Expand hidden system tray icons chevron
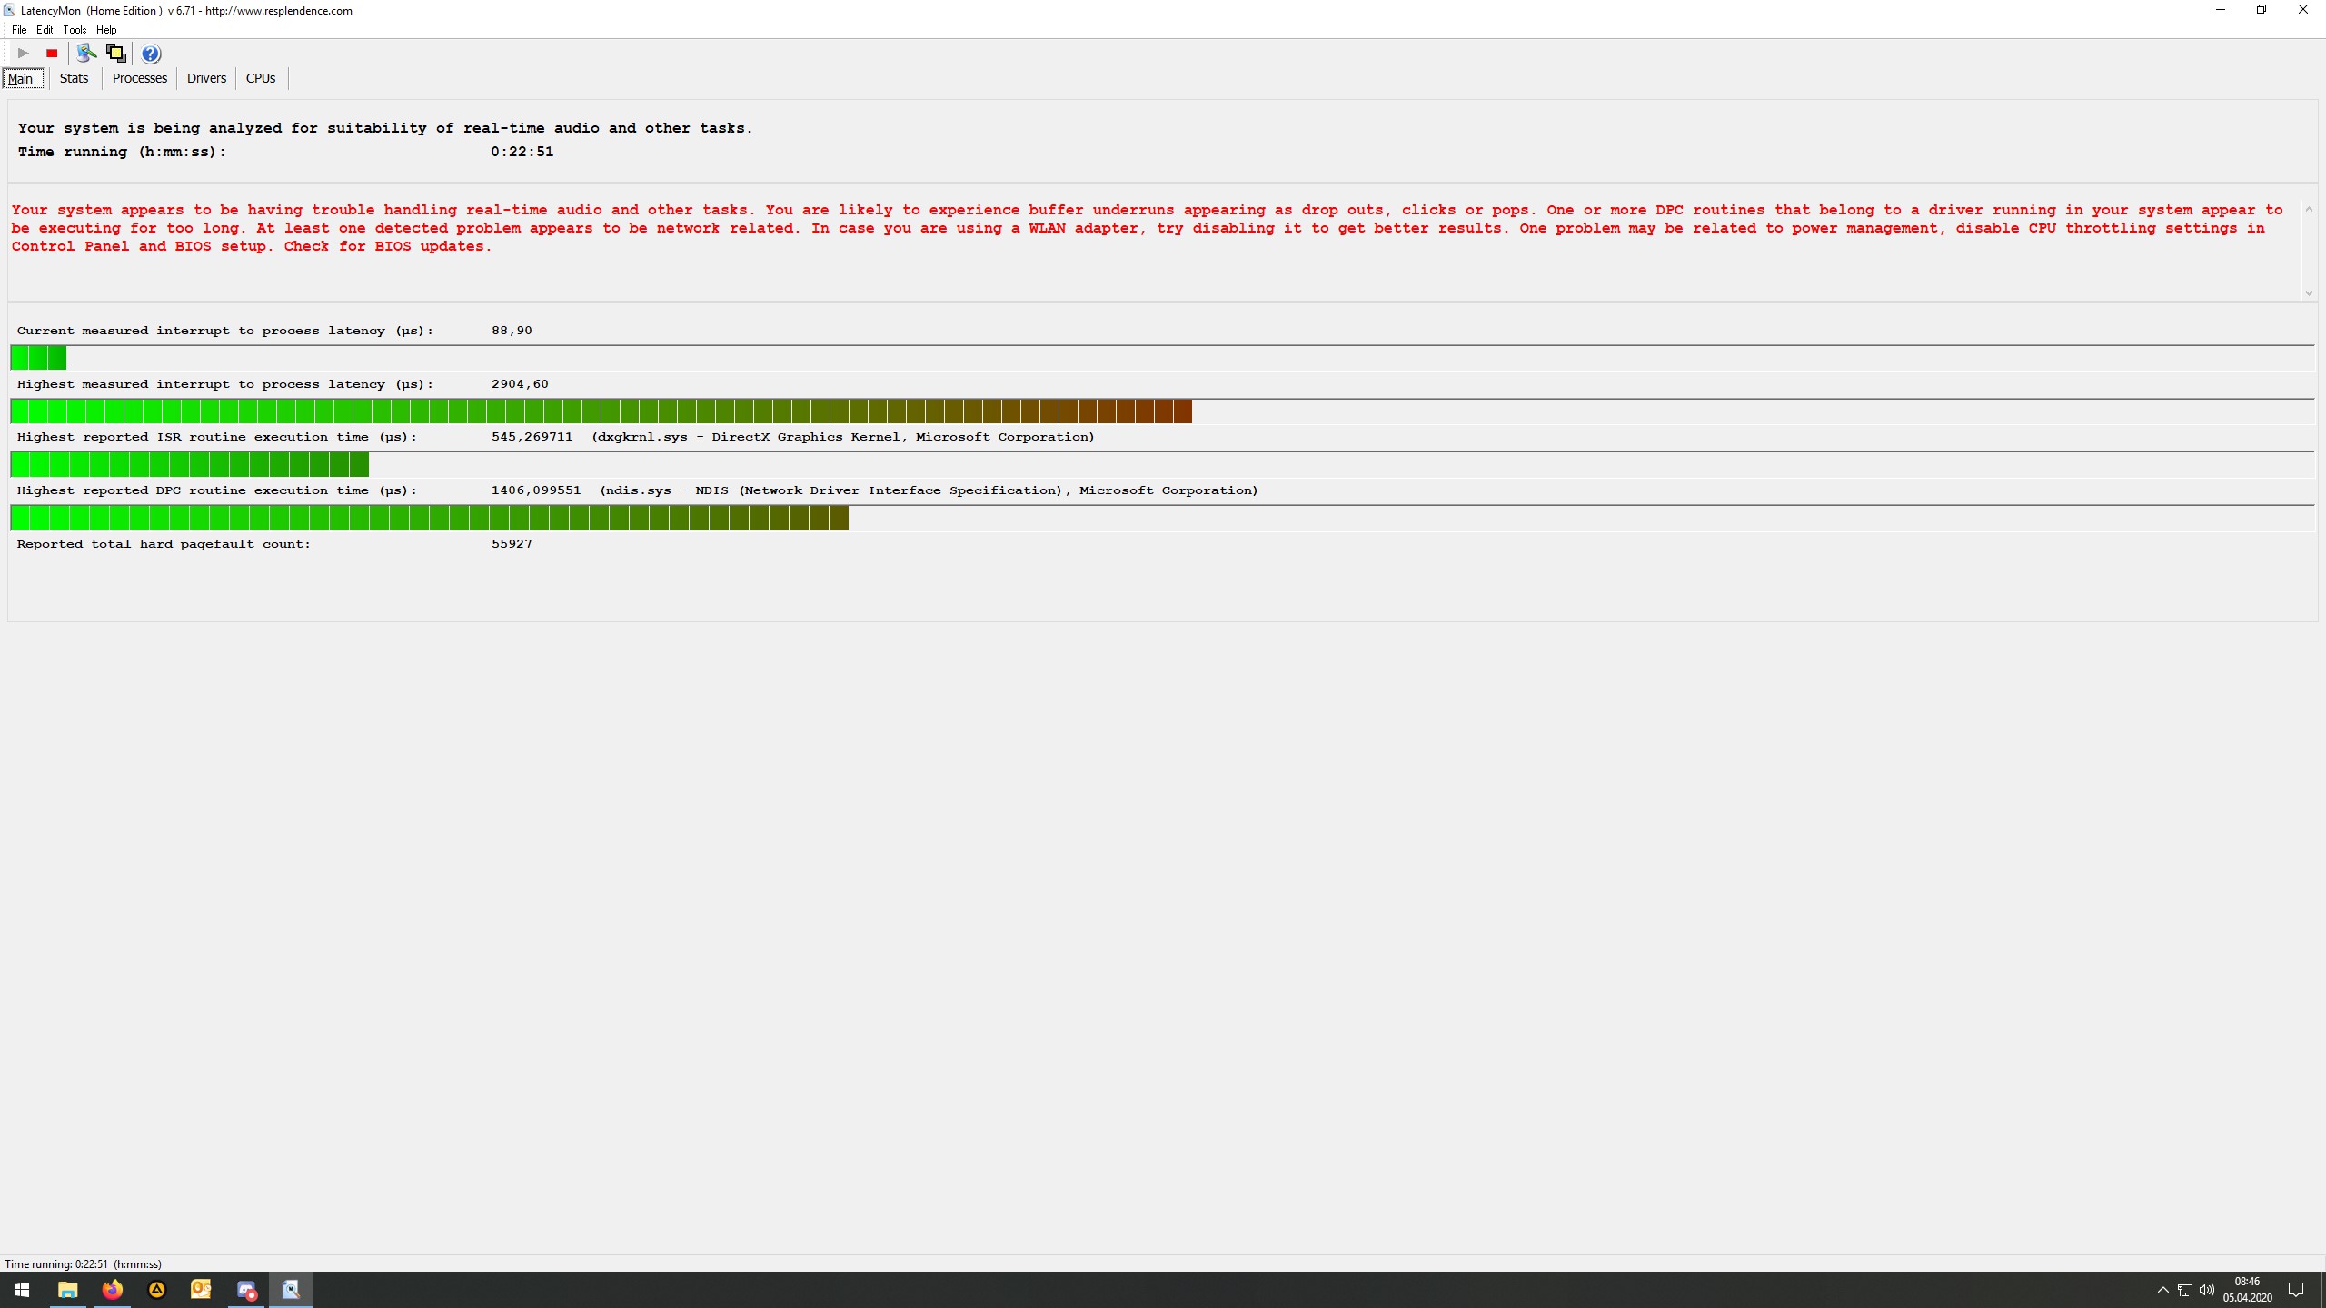The height and width of the screenshot is (1308, 2326). pos(2162,1290)
